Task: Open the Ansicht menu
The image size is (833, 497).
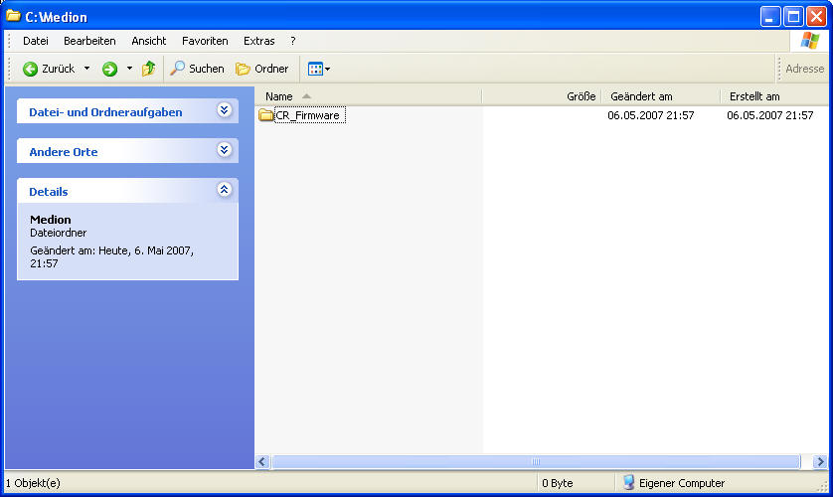Action: point(149,41)
